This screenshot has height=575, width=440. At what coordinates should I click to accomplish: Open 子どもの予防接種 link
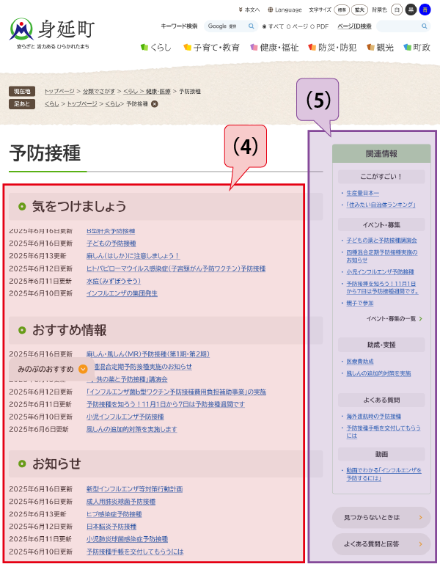click(x=111, y=243)
